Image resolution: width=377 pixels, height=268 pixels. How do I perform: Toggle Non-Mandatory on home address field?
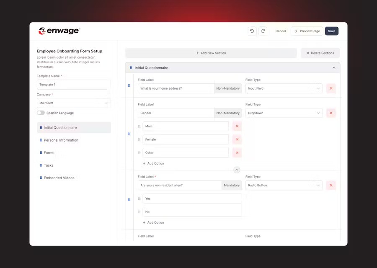pos(228,88)
